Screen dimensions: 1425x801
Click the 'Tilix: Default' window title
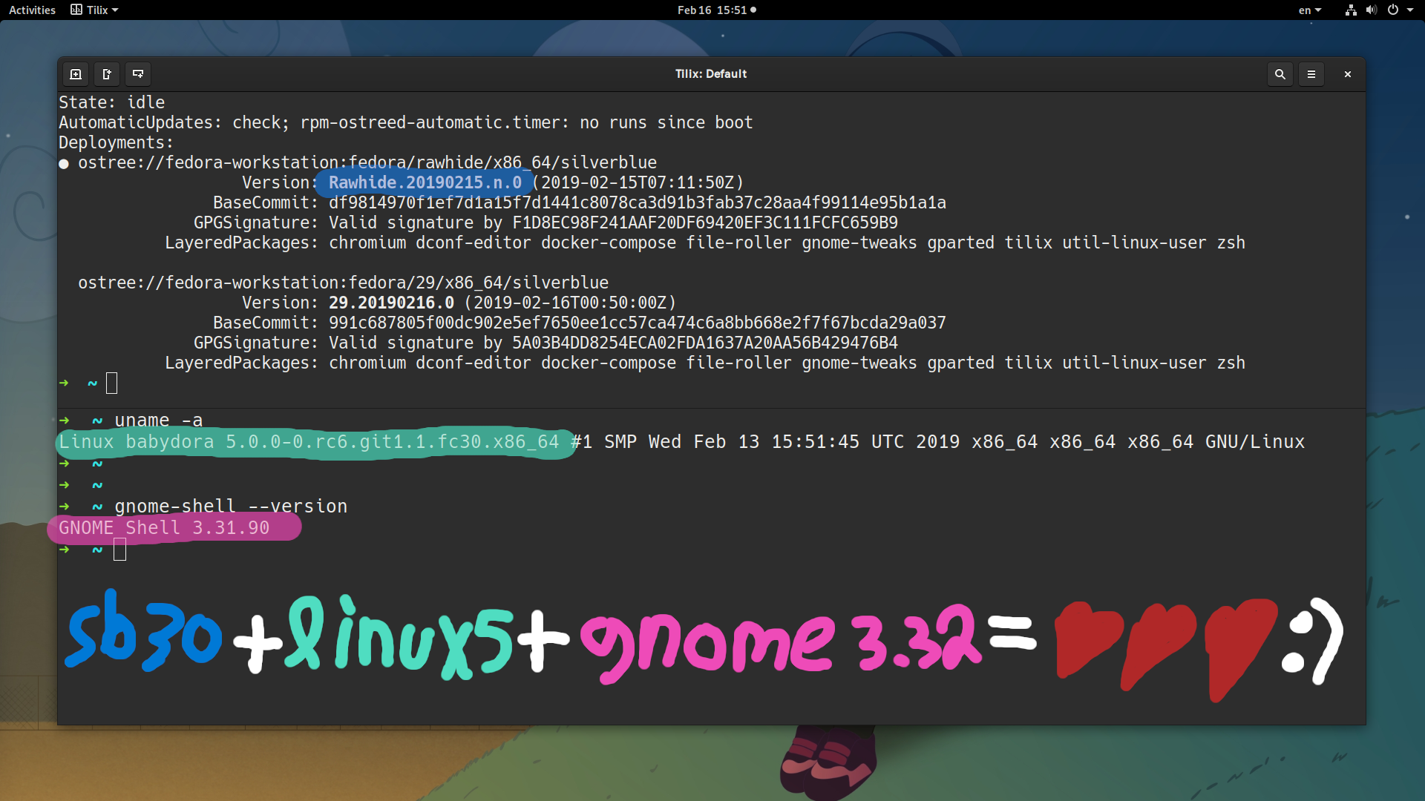711,74
